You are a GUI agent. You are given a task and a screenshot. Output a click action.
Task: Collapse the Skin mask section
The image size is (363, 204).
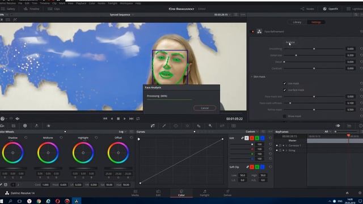tap(252, 76)
